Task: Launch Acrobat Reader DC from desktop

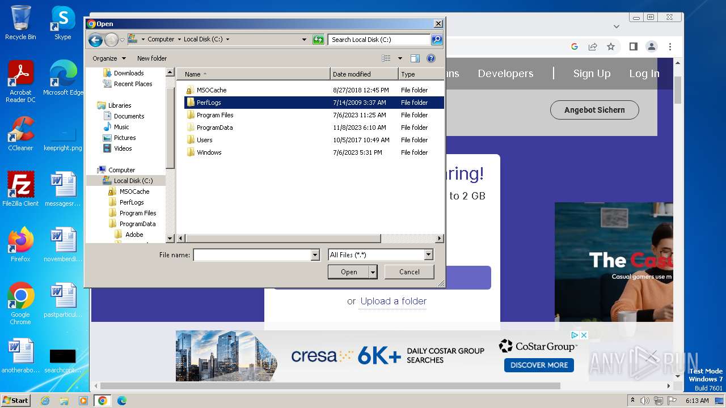Action: tap(20, 82)
